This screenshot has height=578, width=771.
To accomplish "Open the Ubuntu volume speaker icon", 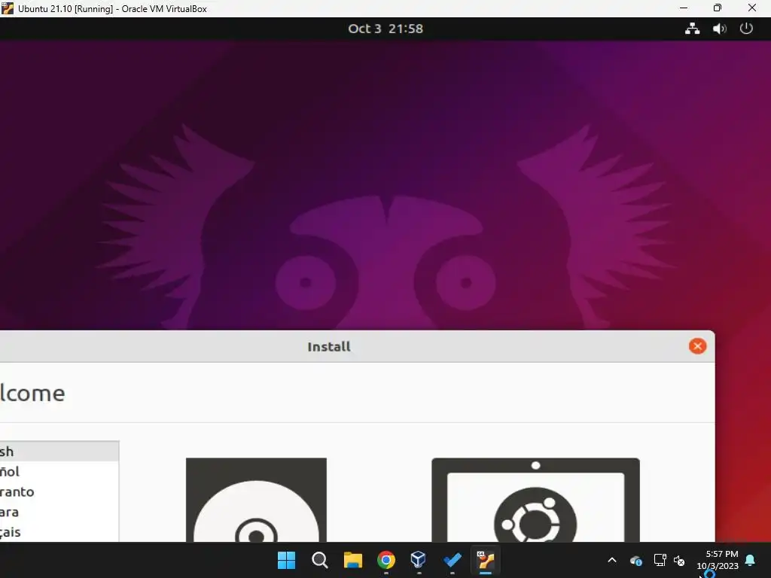I will tap(719, 29).
